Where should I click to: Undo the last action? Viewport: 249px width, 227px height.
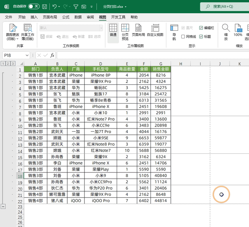tap(54, 7)
